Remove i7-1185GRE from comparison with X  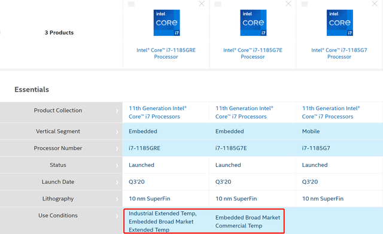pos(202,4)
